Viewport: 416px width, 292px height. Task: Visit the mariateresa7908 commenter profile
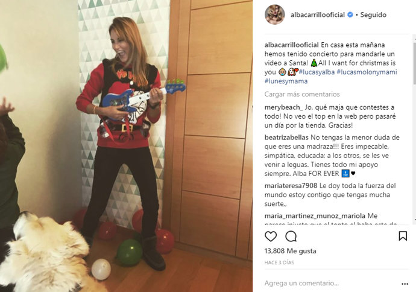click(291, 186)
